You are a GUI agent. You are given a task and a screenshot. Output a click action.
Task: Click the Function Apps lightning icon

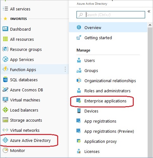[5, 69]
